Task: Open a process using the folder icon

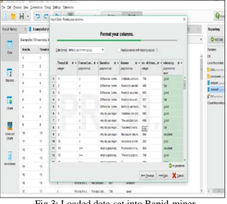Action: pos(13,16)
